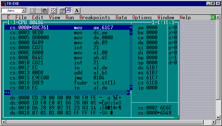Select the 'mov ds,ax' line
The image size is (222, 126).
pos(67,33)
